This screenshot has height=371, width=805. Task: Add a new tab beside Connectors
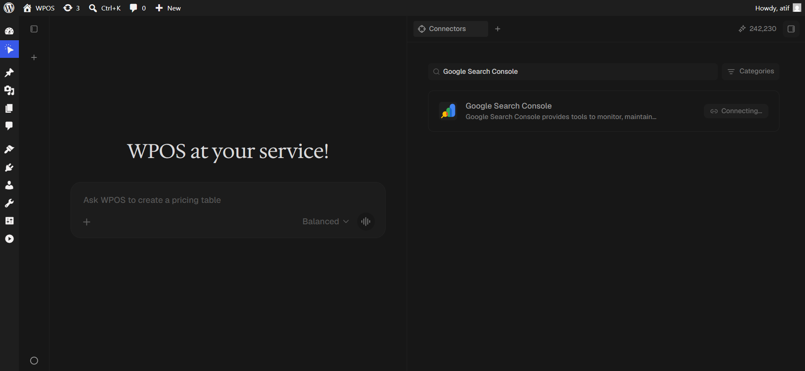(x=498, y=29)
